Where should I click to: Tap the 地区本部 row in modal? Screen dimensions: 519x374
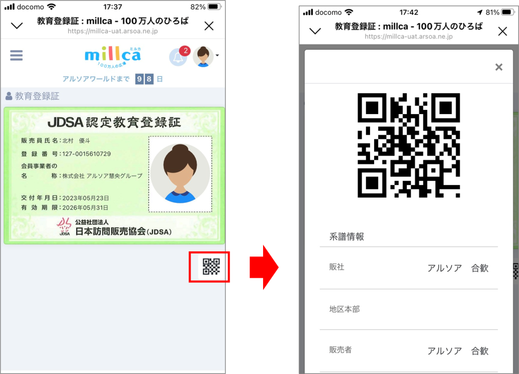tap(409, 309)
